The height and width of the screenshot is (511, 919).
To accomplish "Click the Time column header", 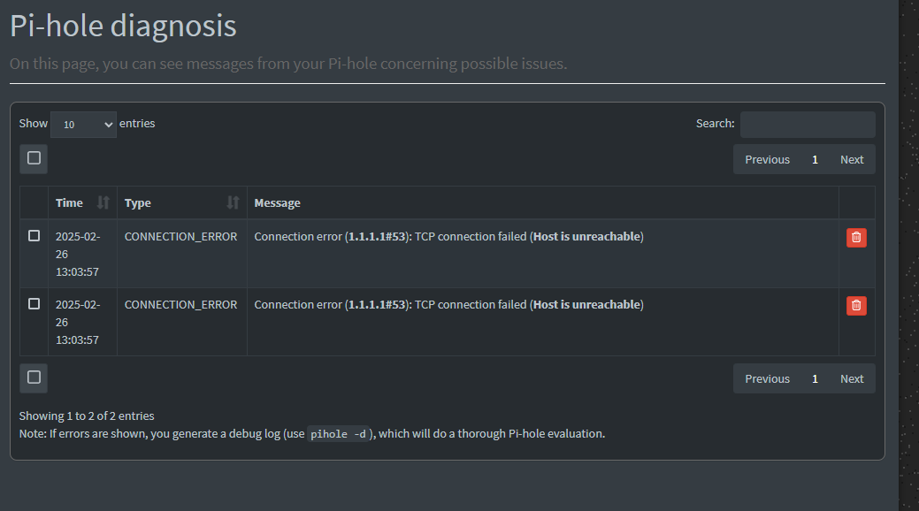I will pos(69,202).
